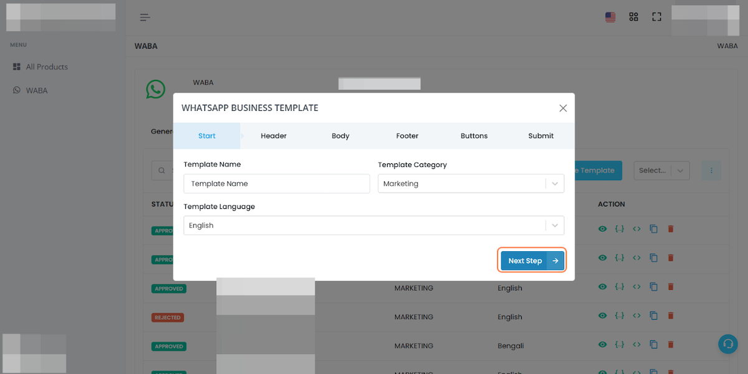Screen dimensions: 748x374
Task: Close the WhatsApp Business Template dialog
Action: click(563, 108)
